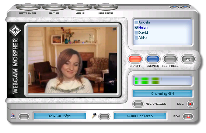Start recording with the Rec button
The image size is (206, 133).
(x=190, y=104)
